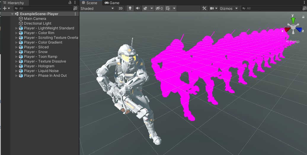Image resolution: width=307 pixels, height=155 pixels.
Task: Expand Player - Toon Ramp
Action: [x=17, y=57]
